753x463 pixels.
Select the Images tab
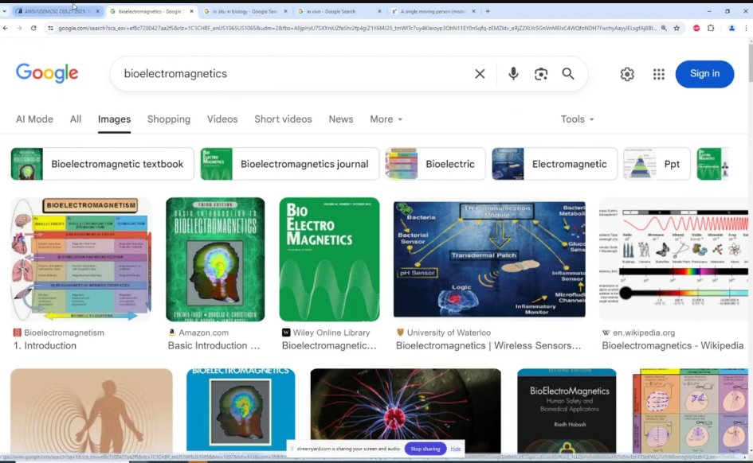(114, 119)
